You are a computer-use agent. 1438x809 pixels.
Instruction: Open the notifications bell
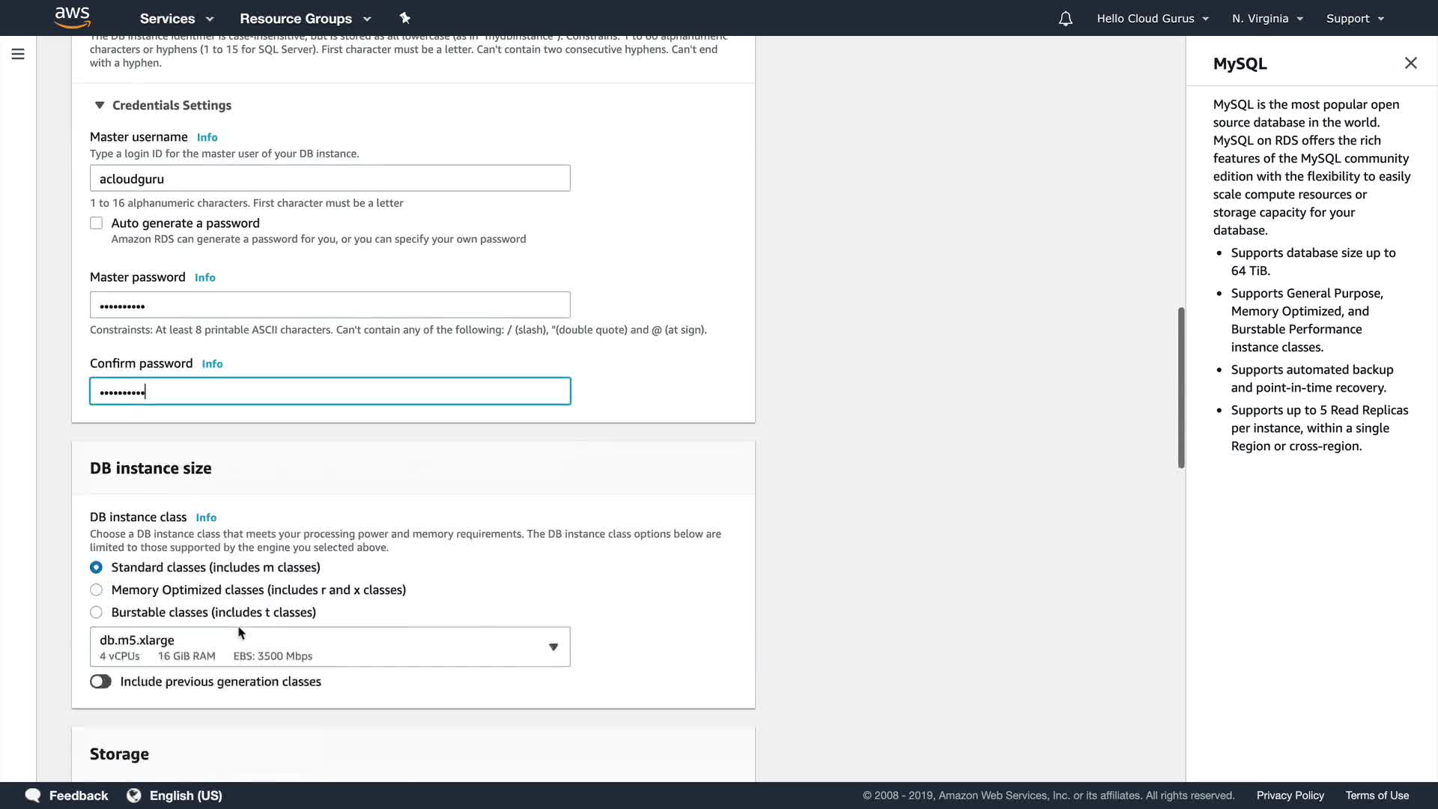pos(1065,19)
